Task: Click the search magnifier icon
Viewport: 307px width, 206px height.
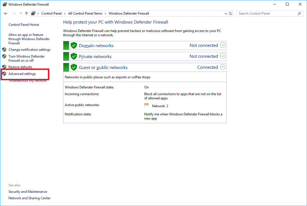Action: 299,13
